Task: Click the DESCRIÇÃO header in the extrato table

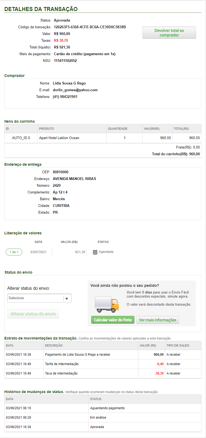Action: point(54,345)
